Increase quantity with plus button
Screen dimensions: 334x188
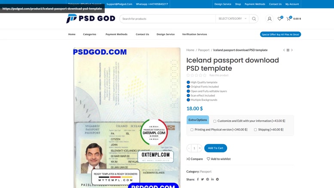pyautogui.click(x=200, y=148)
